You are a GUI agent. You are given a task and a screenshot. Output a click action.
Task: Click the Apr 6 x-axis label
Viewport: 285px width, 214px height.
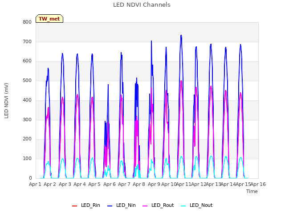pos(110,184)
